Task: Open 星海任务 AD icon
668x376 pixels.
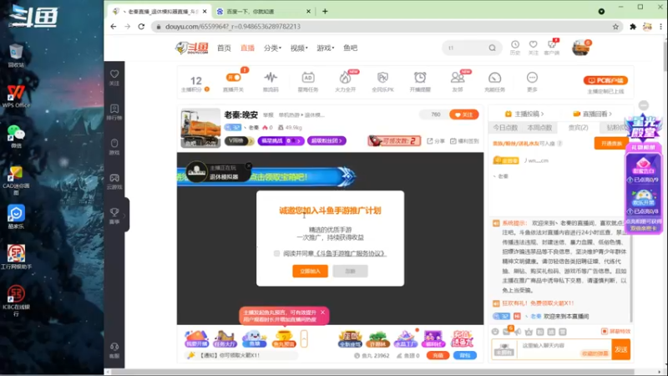Action: click(308, 81)
